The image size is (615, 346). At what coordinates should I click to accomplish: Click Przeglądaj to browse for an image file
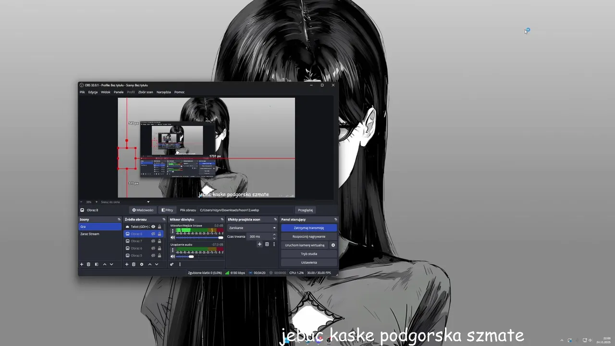tap(305, 210)
